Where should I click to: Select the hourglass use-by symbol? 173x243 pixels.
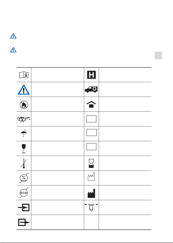[91, 163]
